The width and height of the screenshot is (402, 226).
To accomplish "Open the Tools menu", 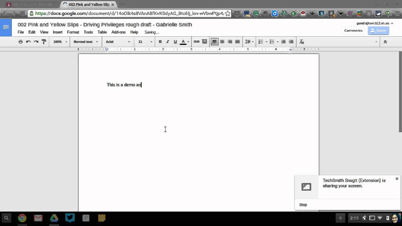I will [x=88, y=32].
